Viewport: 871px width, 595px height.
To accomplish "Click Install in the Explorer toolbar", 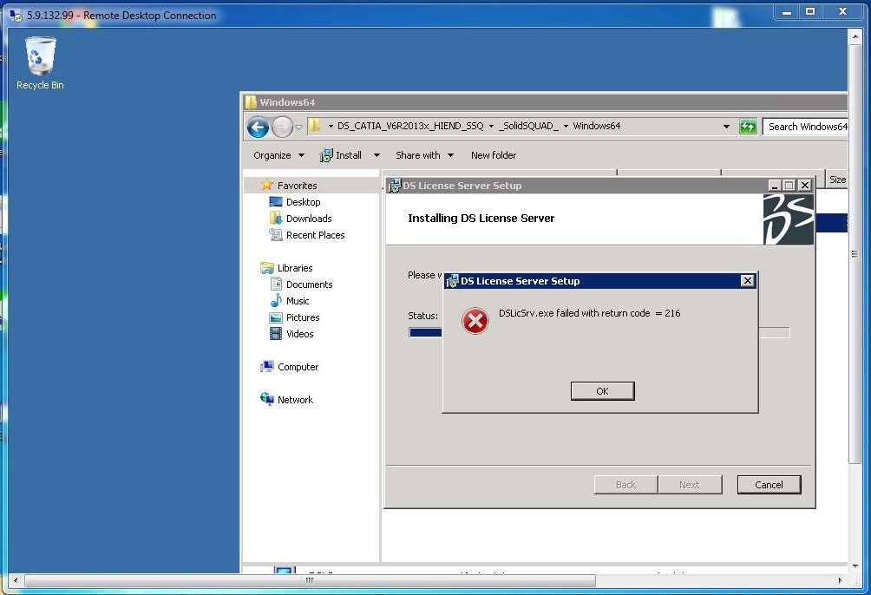I will (x=348, y=155).
